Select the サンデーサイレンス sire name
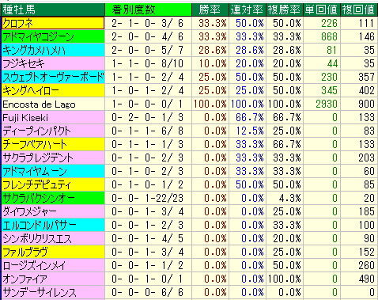Screen dimensions: 378x300 40,292
